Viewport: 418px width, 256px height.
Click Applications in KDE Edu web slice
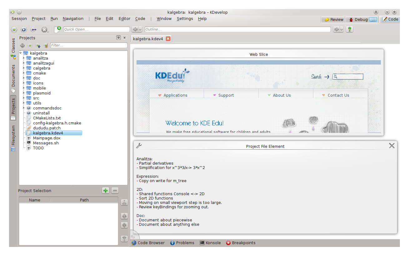click(176, 95)
